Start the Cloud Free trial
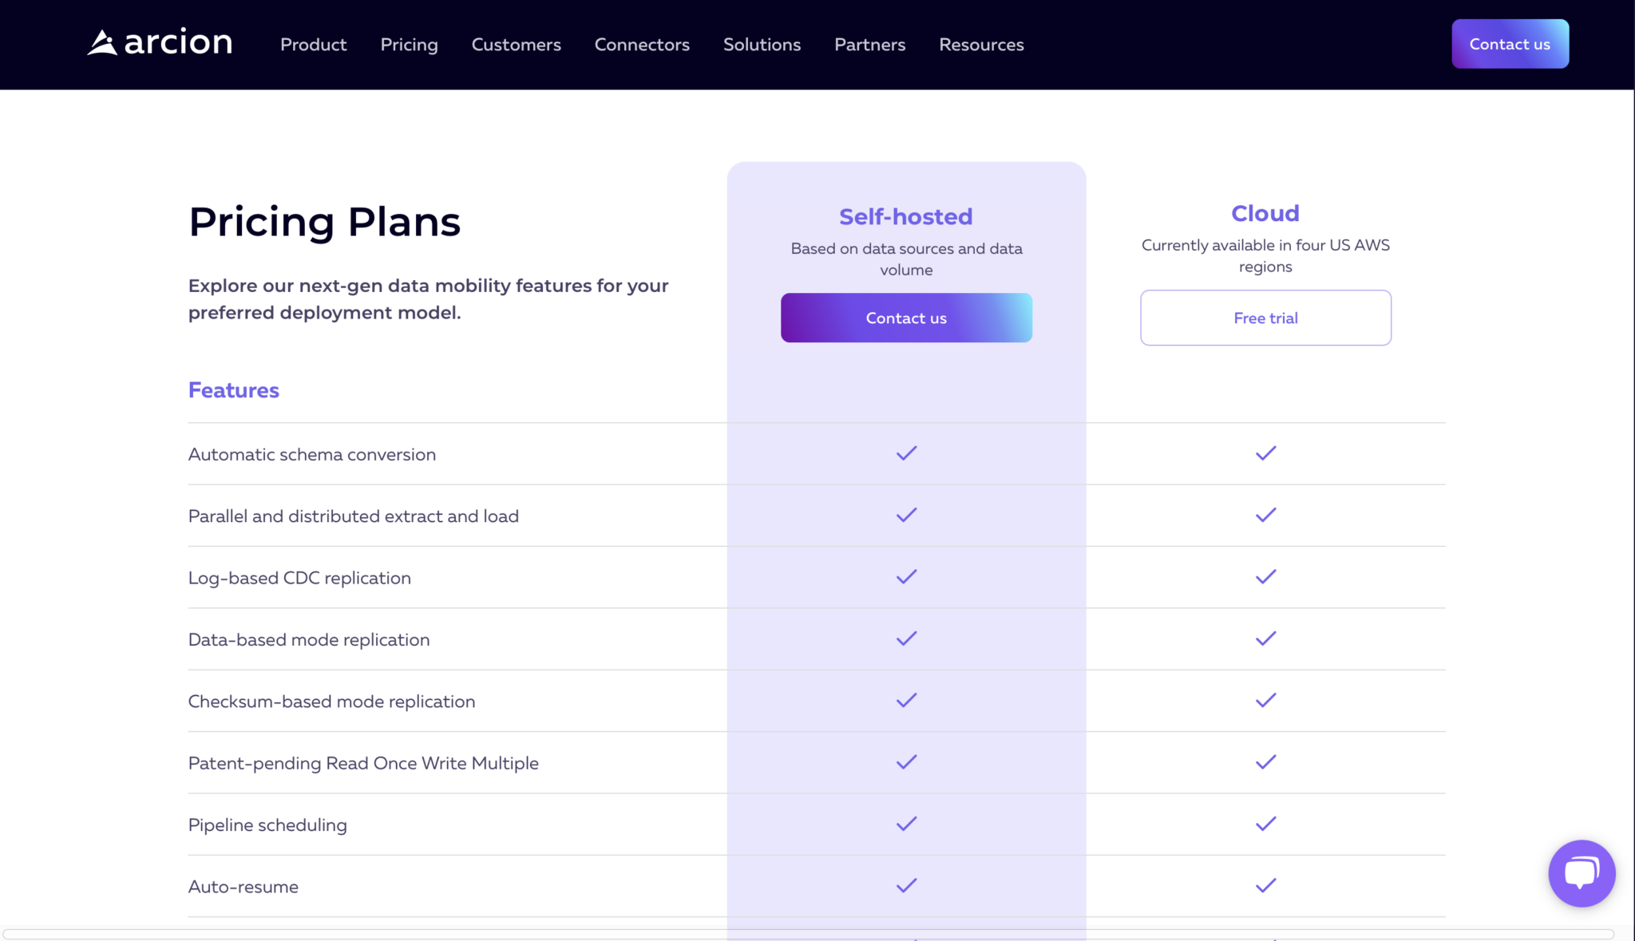Screen dimensions: 1635x941 click(x=1265, y=318)
